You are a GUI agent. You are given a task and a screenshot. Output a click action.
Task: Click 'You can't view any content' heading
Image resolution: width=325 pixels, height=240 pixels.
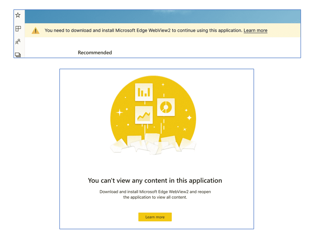coord(155,181)
